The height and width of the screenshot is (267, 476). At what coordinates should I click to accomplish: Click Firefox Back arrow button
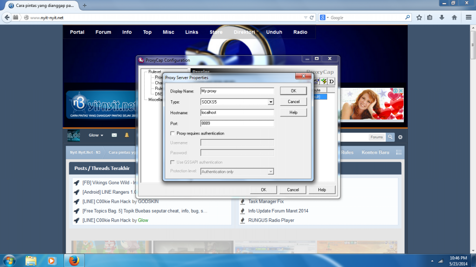tap(7, 18)
